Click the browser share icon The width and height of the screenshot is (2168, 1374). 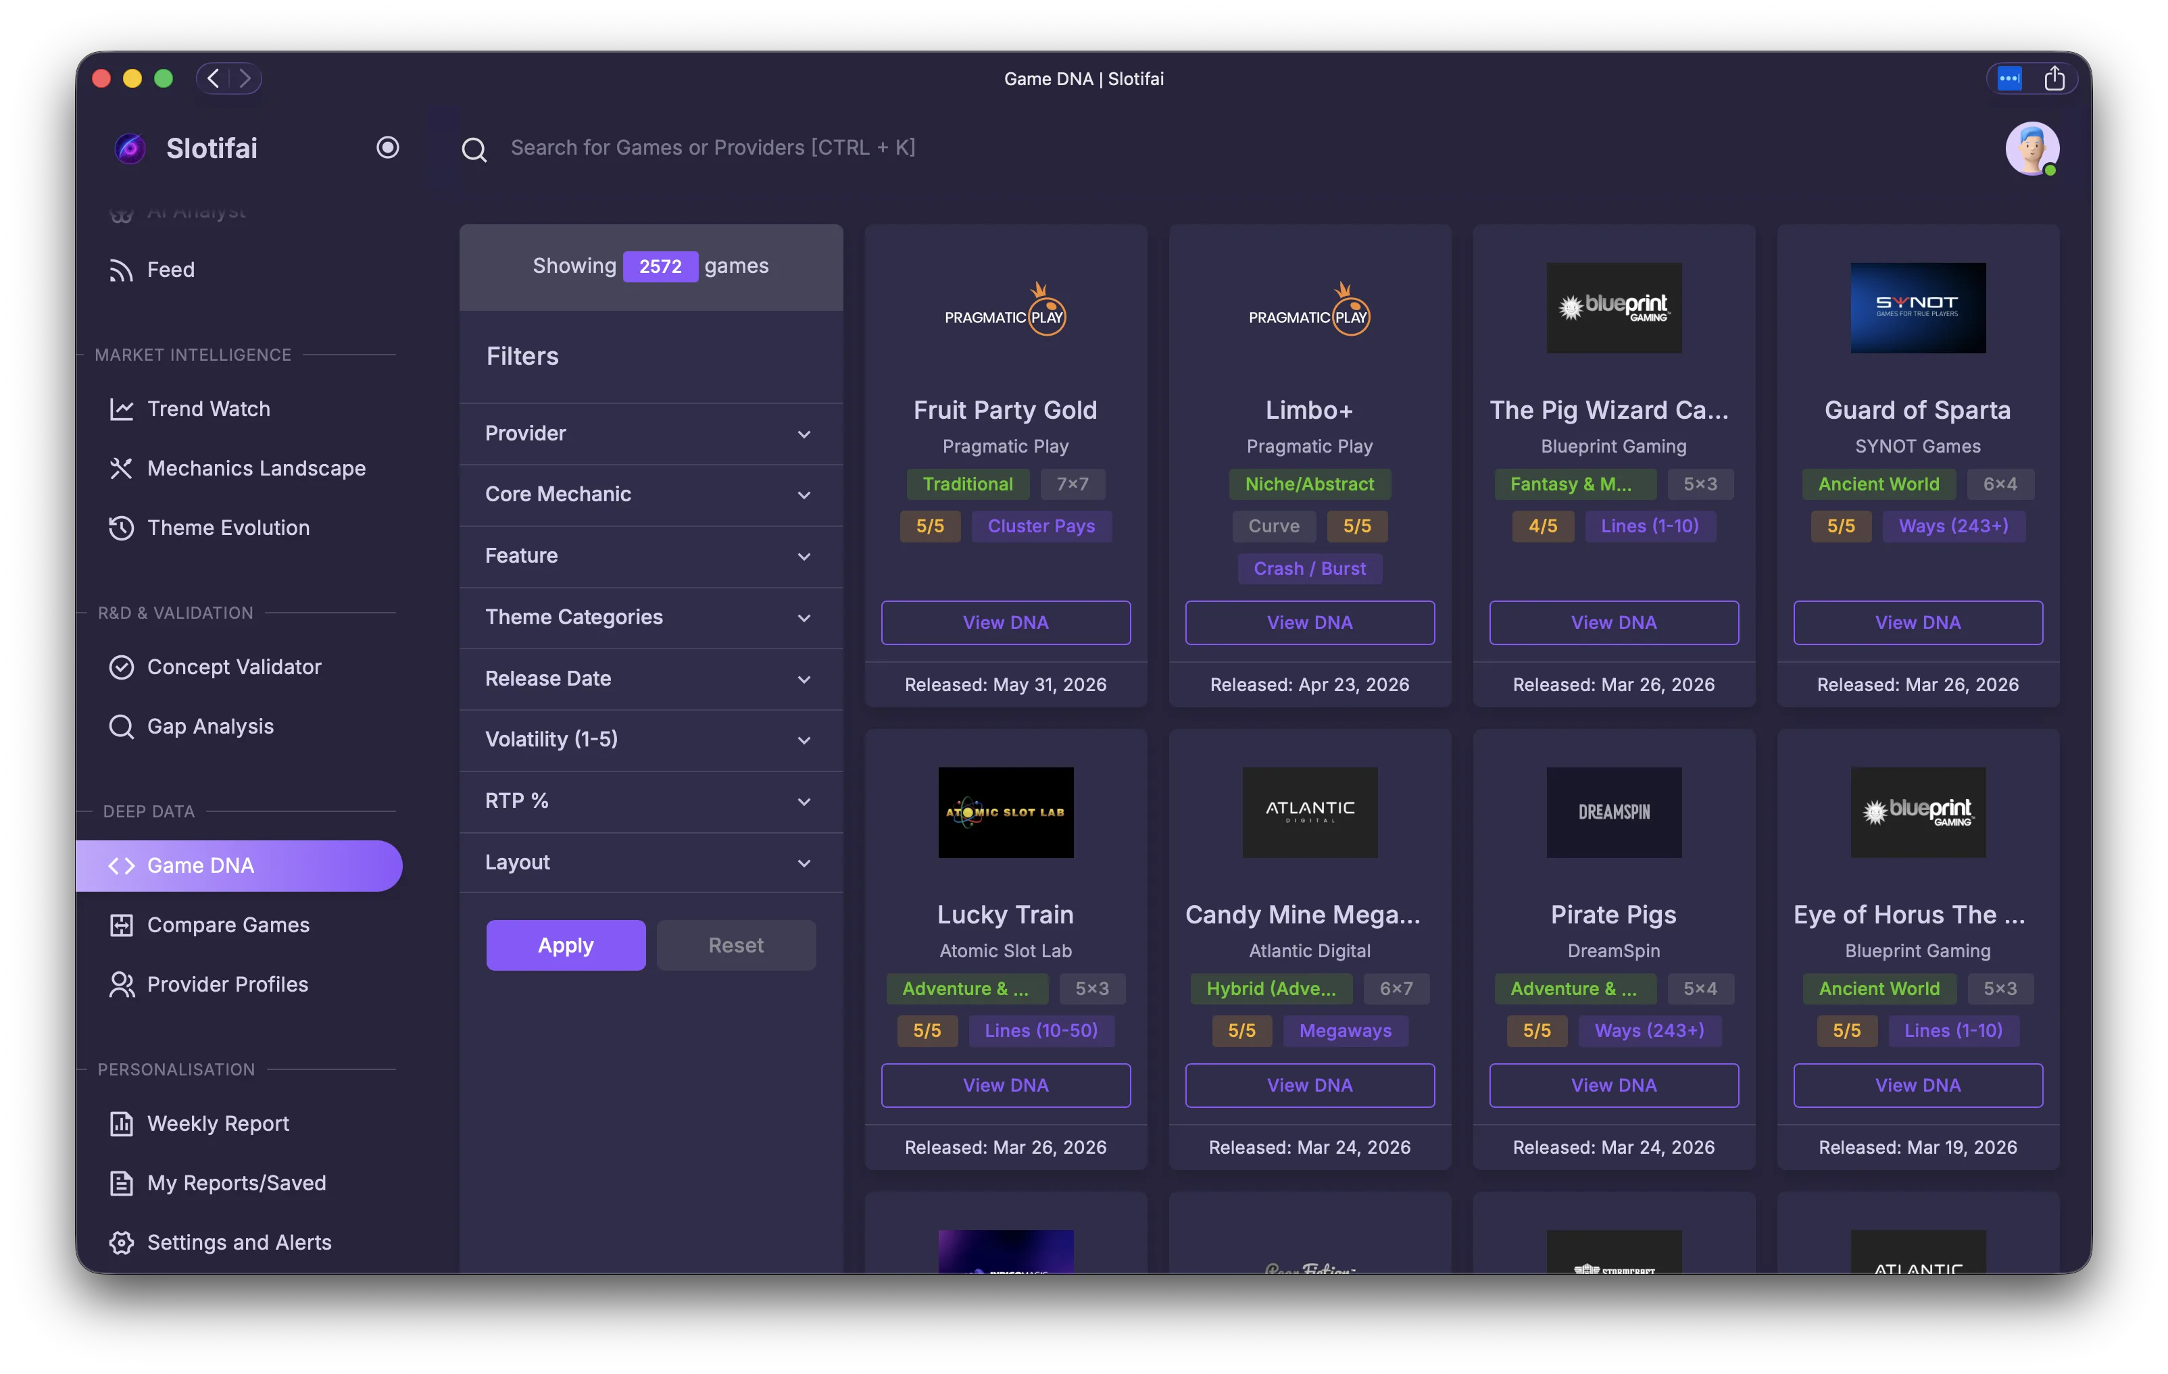click(x=2054, y=78)
